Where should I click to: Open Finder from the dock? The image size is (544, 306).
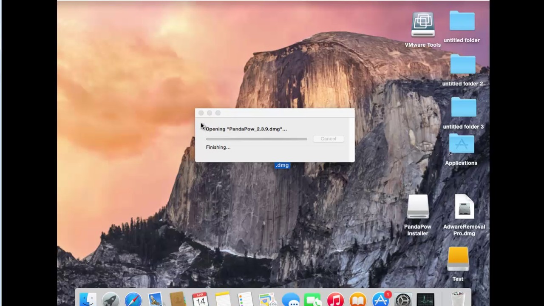tap(88, 300)
